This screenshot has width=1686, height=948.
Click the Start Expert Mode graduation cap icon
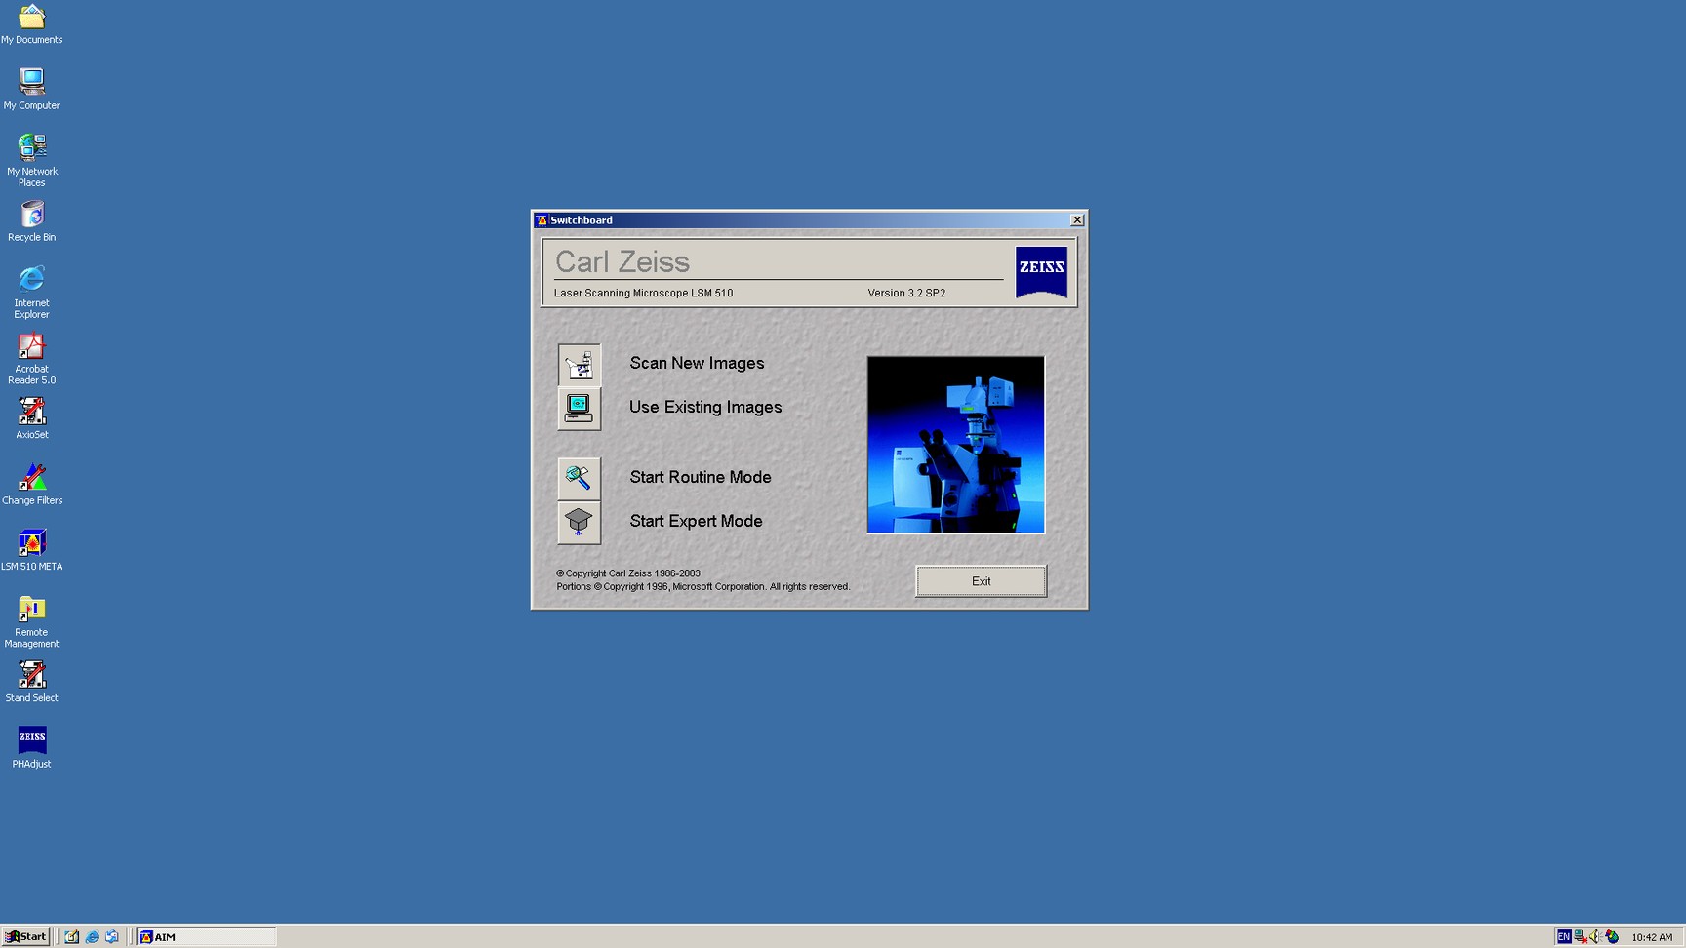[x=580, y=523]
